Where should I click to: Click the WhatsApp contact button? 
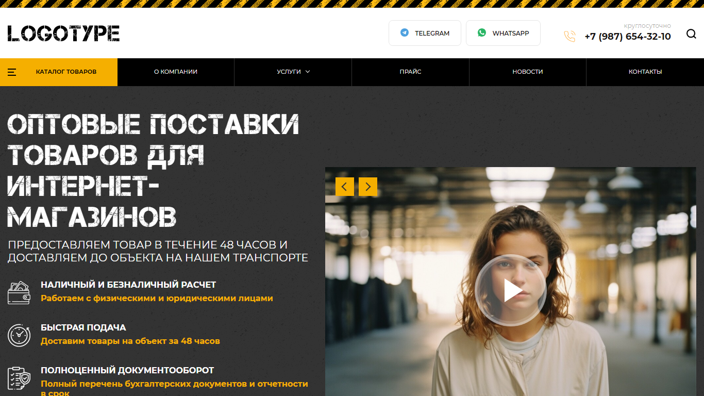point(503,33)
